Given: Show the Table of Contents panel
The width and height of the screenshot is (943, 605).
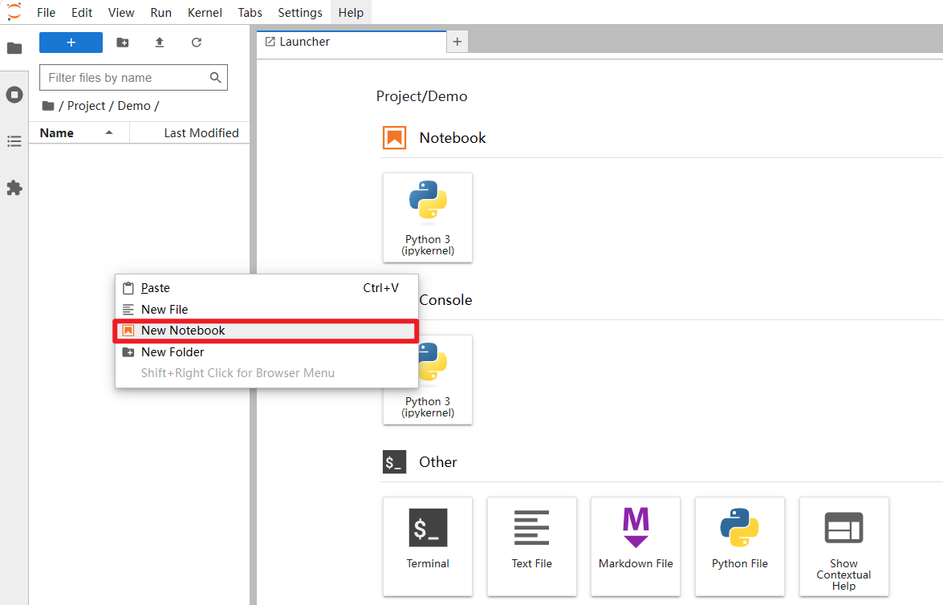Looking at the screenshot, I should [14, 141].
